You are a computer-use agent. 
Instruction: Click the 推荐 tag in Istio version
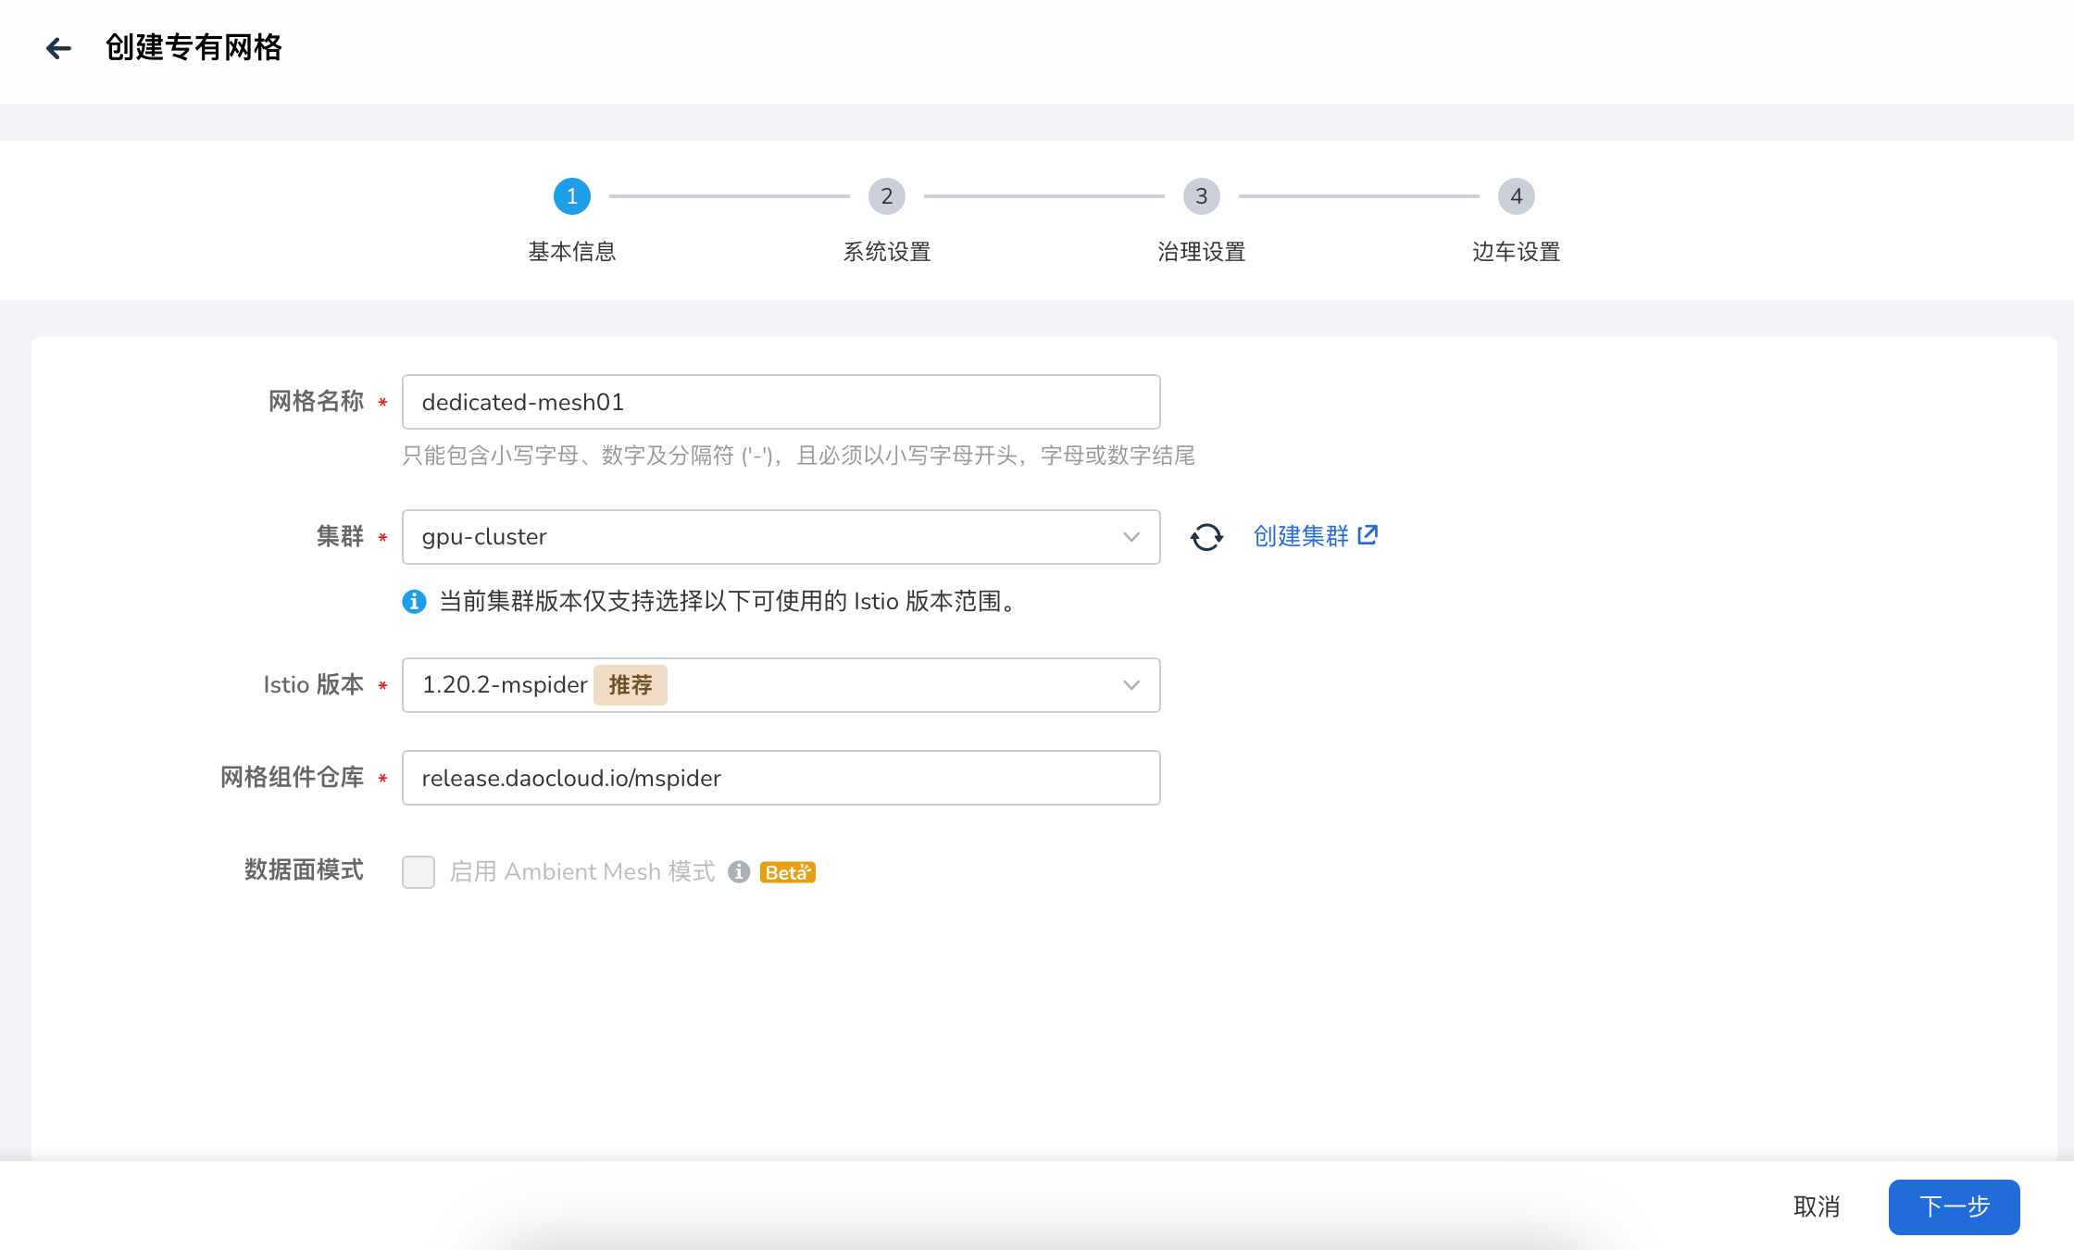click(630, 685)
